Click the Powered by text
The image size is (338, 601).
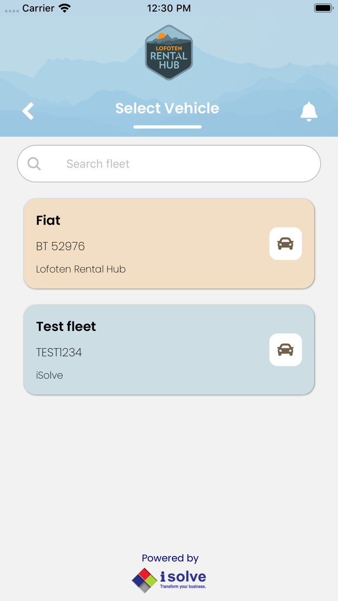coord(170,558)
